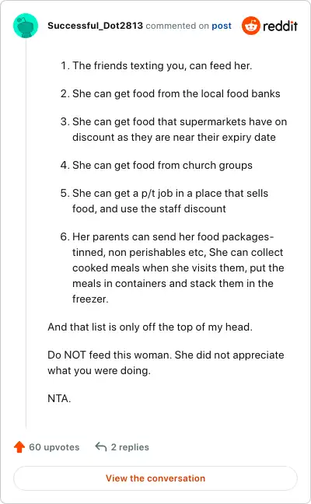Open the blue "post" link
The width and height of the screenshot is (311, 504).
[222, 26]
